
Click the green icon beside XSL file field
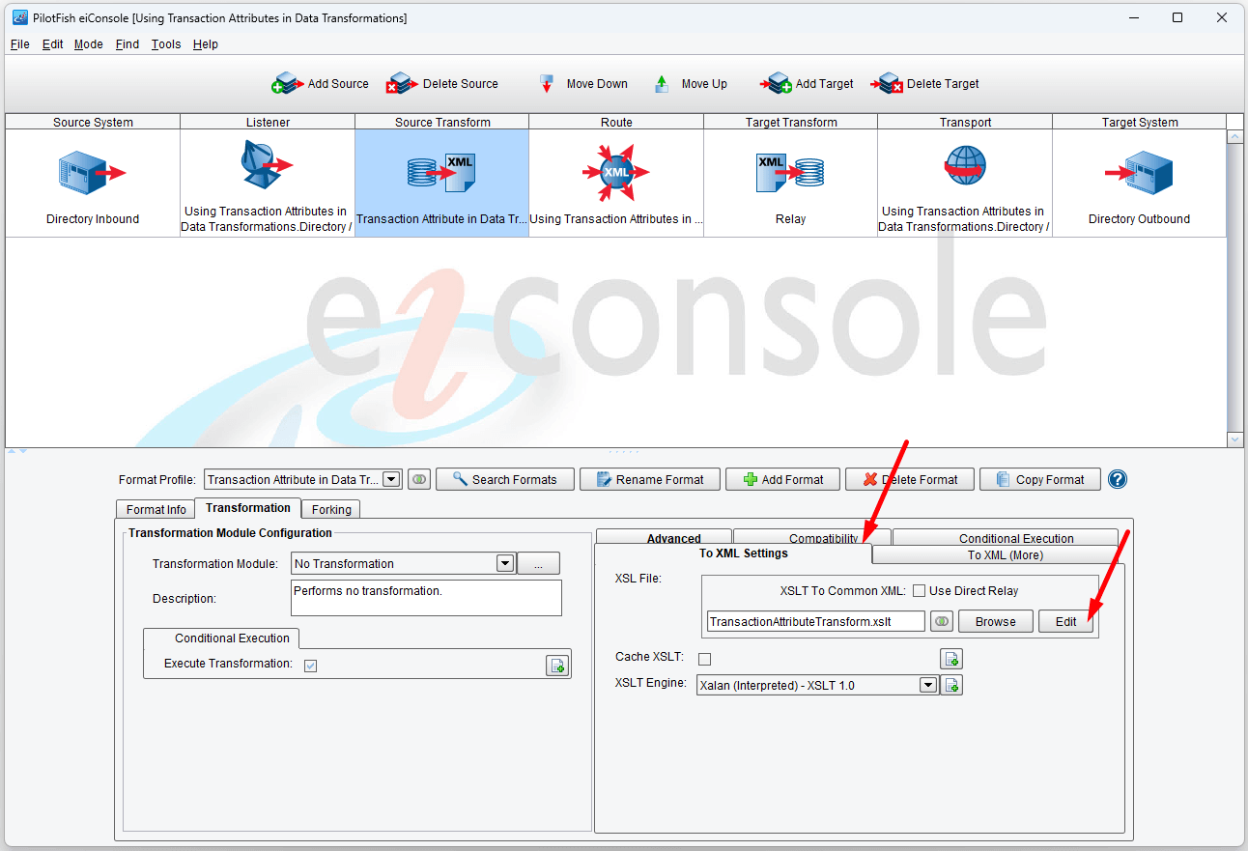942,621
